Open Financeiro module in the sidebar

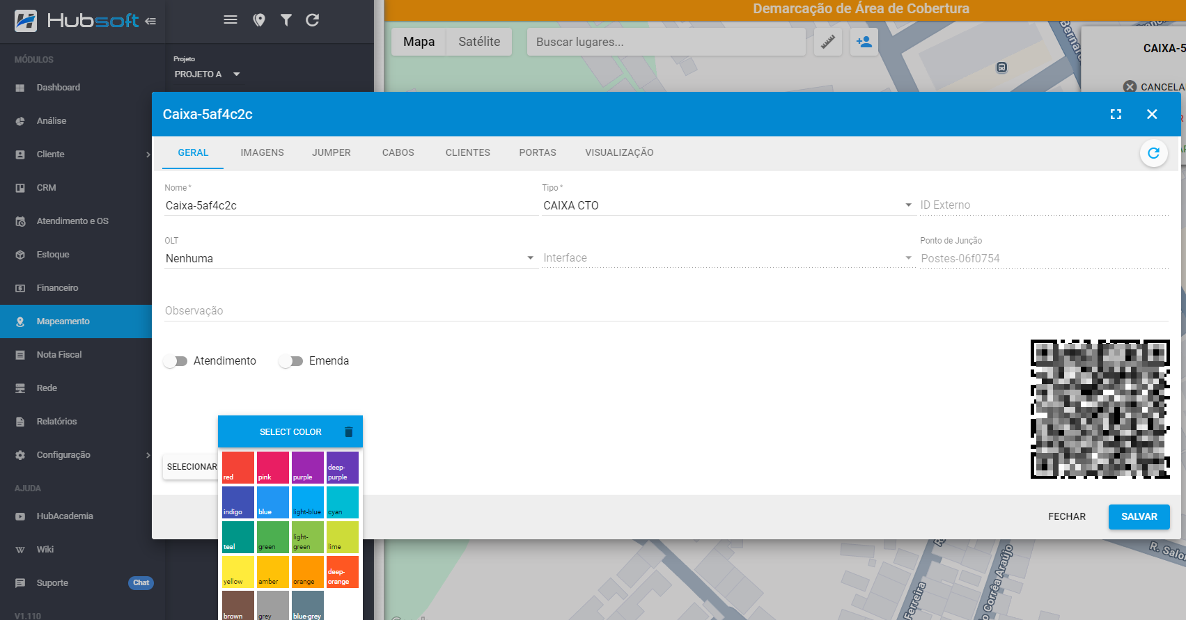76,288
